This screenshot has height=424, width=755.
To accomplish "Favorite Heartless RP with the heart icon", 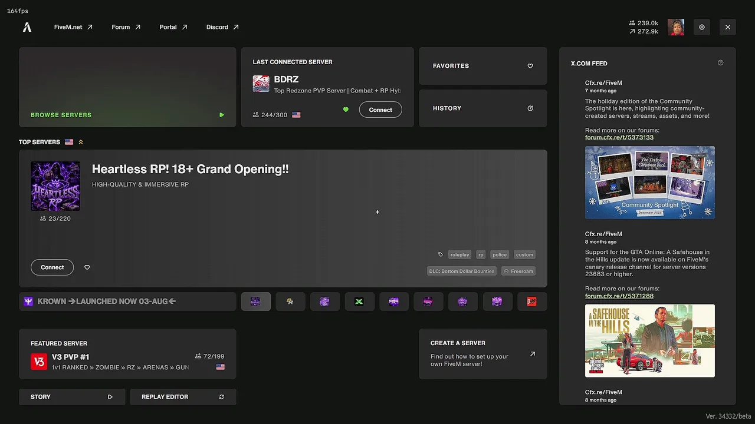I will click(x=87, y=267).
